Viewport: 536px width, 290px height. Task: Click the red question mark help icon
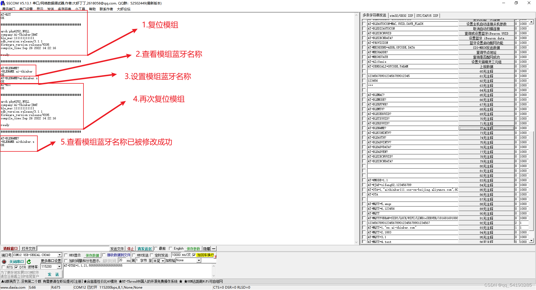coord(215,256)
